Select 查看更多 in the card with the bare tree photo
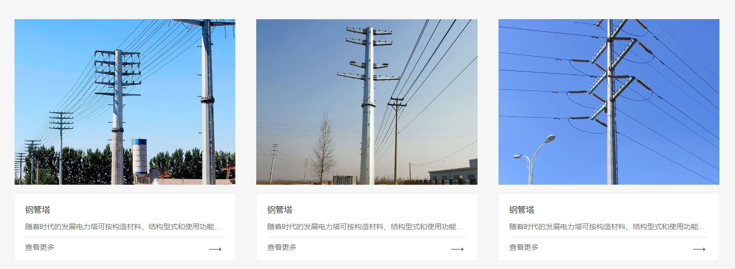This screenshot has height=269, width=735. click(x=282, y=247)
